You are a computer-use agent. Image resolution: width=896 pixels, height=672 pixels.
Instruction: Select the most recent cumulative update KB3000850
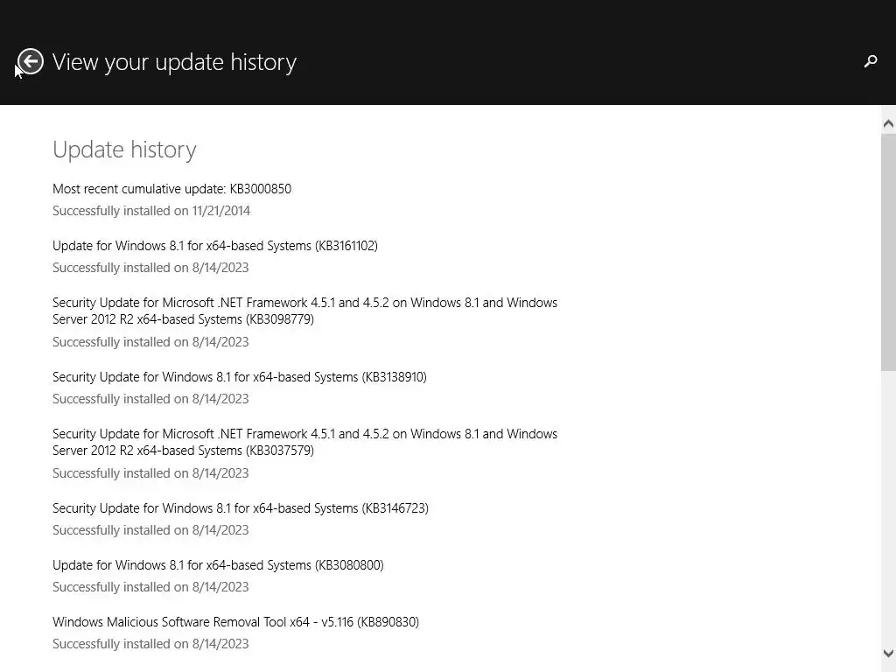171,189
